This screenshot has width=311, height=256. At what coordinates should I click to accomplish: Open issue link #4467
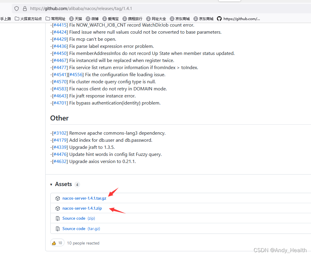coord(60,61)
